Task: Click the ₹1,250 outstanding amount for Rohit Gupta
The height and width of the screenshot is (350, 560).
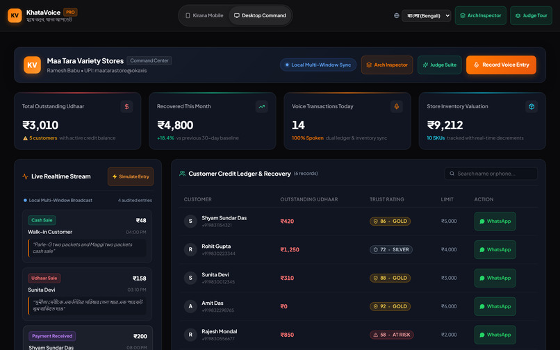Action: coord(290,249)
